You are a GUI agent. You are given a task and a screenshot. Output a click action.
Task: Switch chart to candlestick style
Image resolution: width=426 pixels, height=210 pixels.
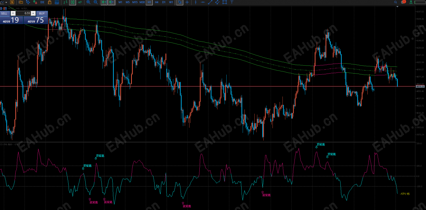point(72,2)
